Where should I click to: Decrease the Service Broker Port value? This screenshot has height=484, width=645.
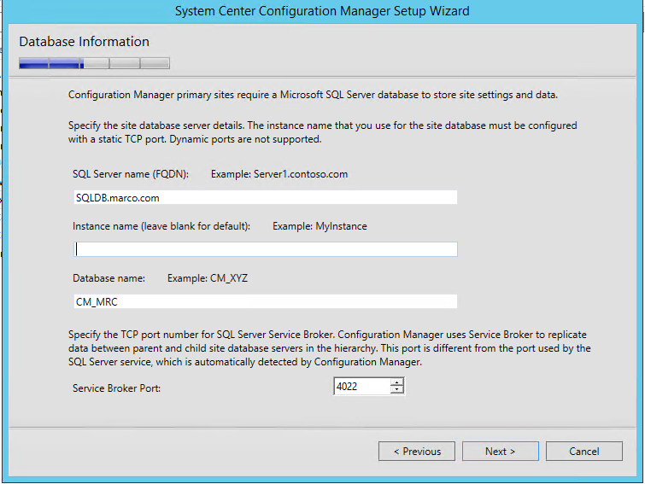[x=397, y=390]
